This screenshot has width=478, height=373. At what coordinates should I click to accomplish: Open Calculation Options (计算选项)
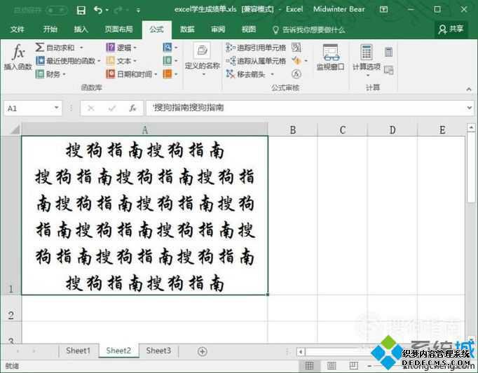pos(367,59)
